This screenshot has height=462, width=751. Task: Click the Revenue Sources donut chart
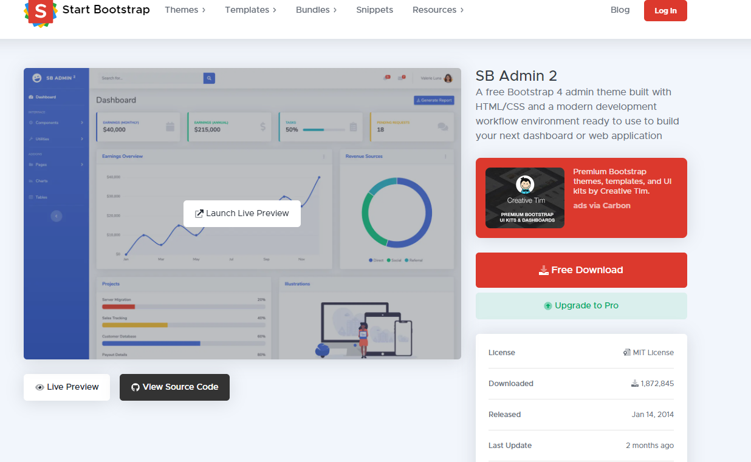397,212
